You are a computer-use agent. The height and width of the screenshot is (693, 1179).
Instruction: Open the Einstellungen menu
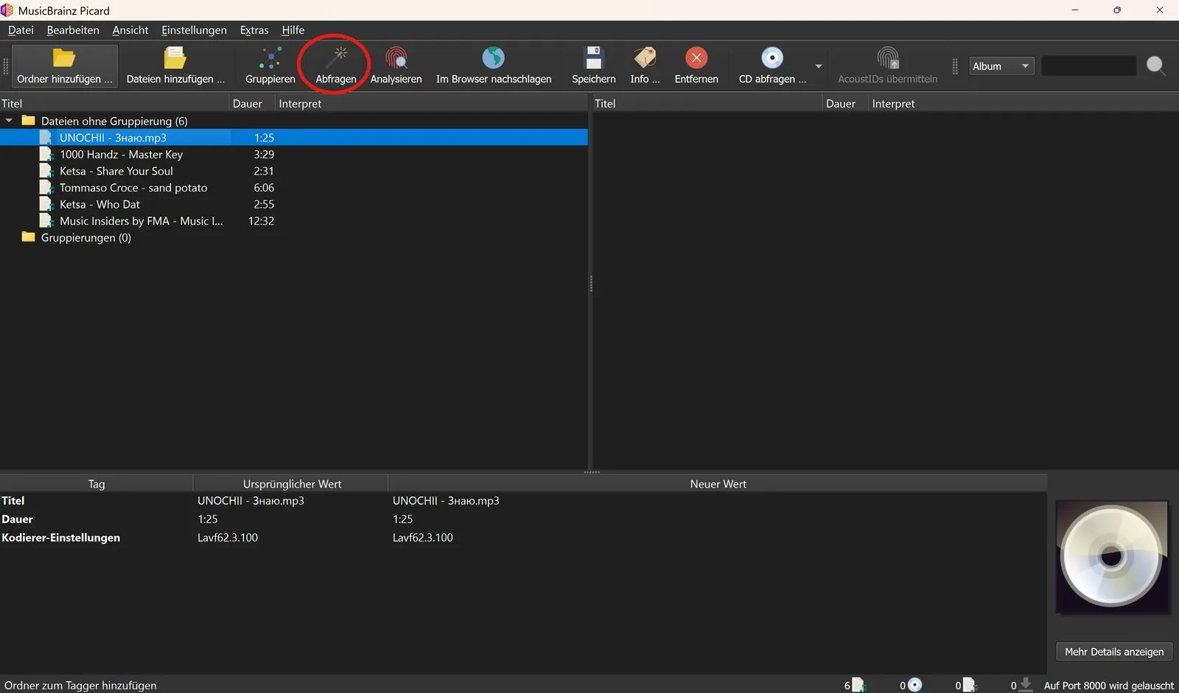(x=194, y=30)
